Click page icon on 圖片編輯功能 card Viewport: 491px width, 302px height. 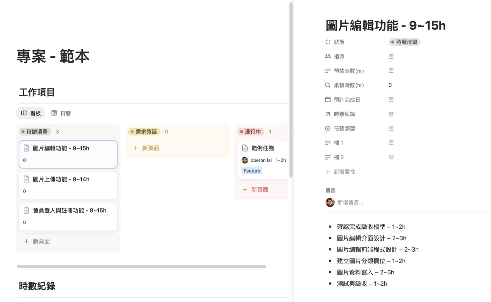point(26,148)
